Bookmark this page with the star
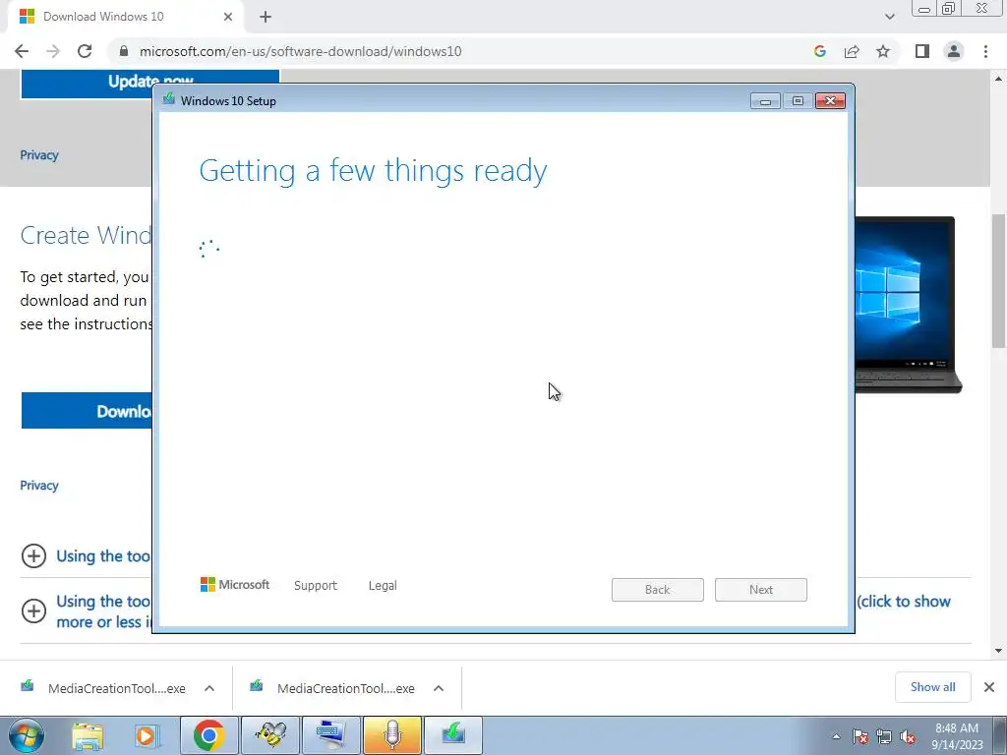Viewport: 1007px width, 755px height. (x=883, y=51)
